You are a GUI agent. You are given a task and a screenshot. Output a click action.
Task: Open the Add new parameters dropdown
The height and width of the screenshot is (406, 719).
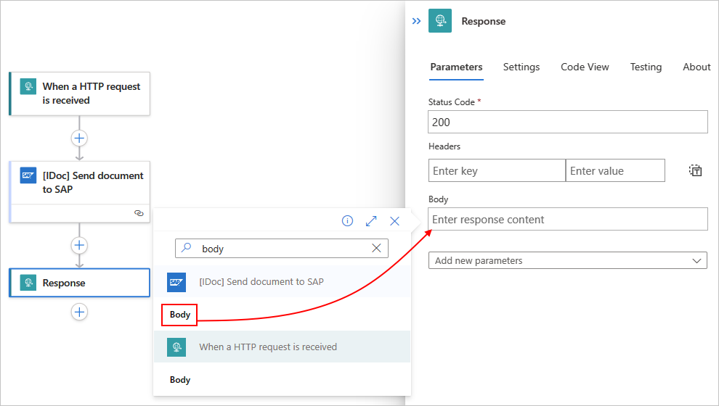click(568, 260)
